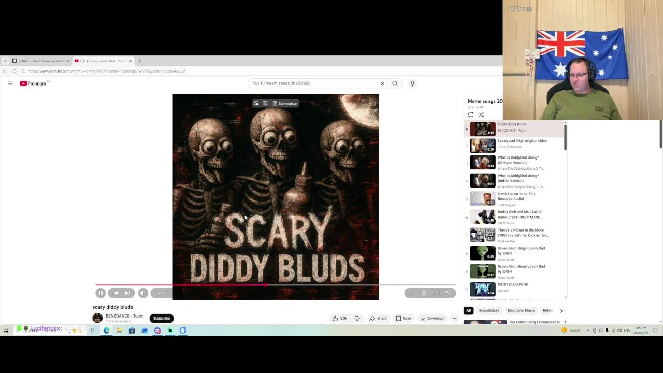
Task: Go to YouTube Premium home logo
Action: pos(33,83)
